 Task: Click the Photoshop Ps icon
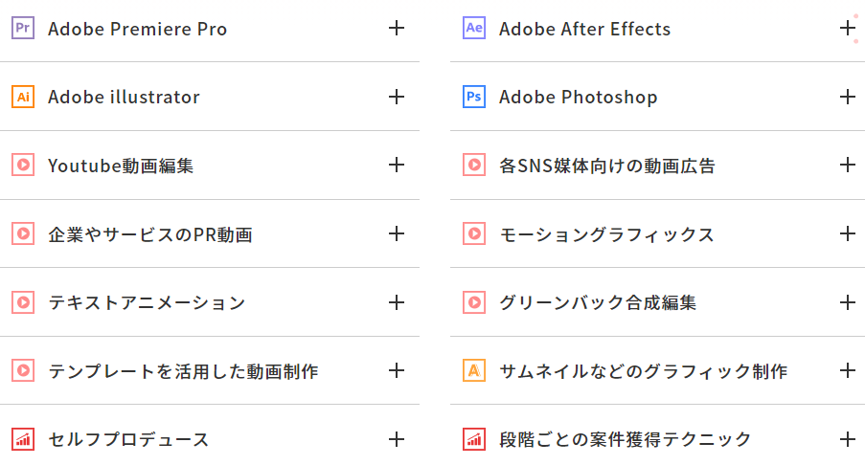point(474,97)
